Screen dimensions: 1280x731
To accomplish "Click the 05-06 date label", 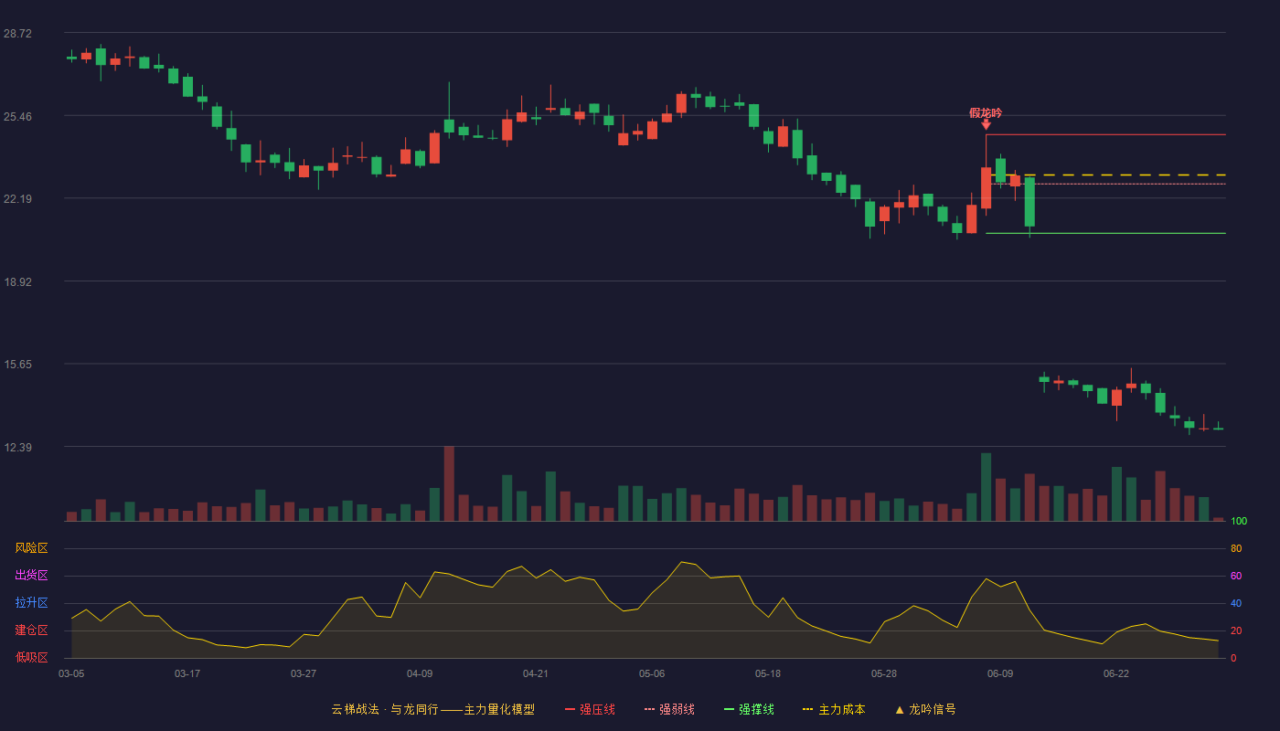I will coord(652,673).
